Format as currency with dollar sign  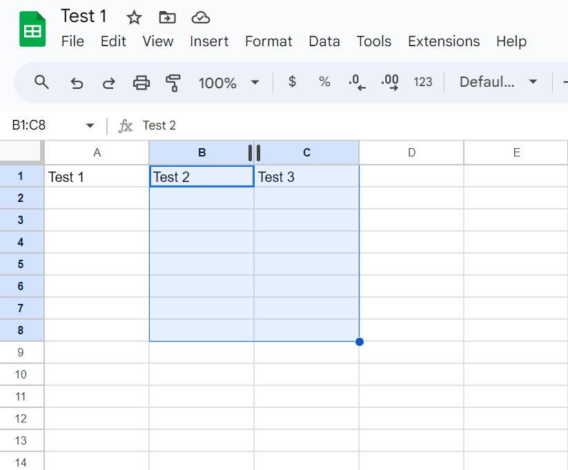tap(292, 82)
